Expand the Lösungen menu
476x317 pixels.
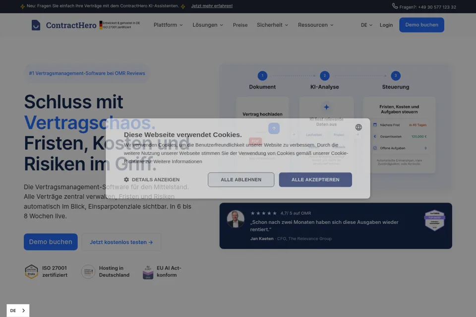pyautogui.click(x=208, y=25)
